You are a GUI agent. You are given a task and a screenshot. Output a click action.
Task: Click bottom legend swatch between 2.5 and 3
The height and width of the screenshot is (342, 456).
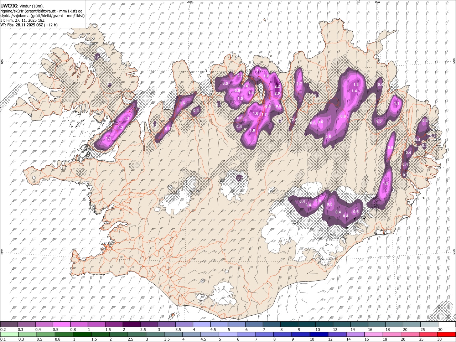click(x=137, y=334)
